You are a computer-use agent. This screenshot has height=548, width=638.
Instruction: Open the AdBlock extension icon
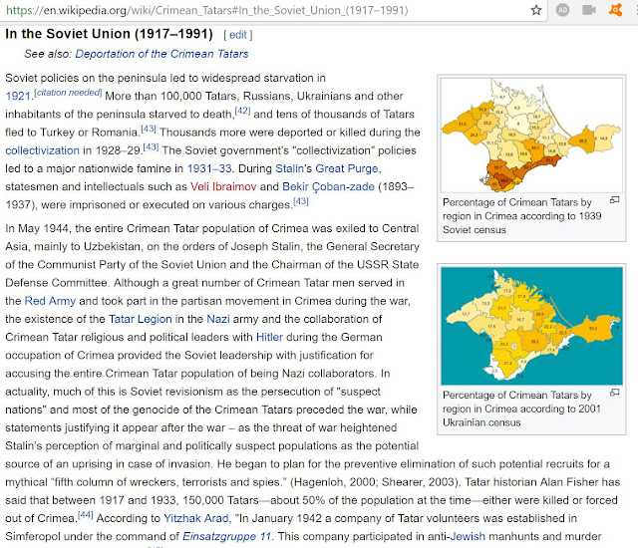click(562, 10)
